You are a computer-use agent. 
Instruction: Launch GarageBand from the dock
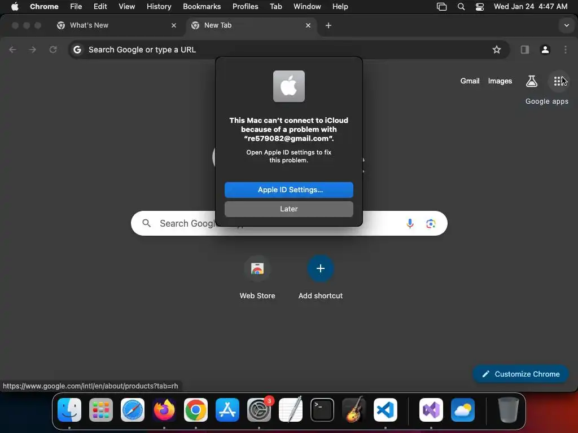pos(354,410)
